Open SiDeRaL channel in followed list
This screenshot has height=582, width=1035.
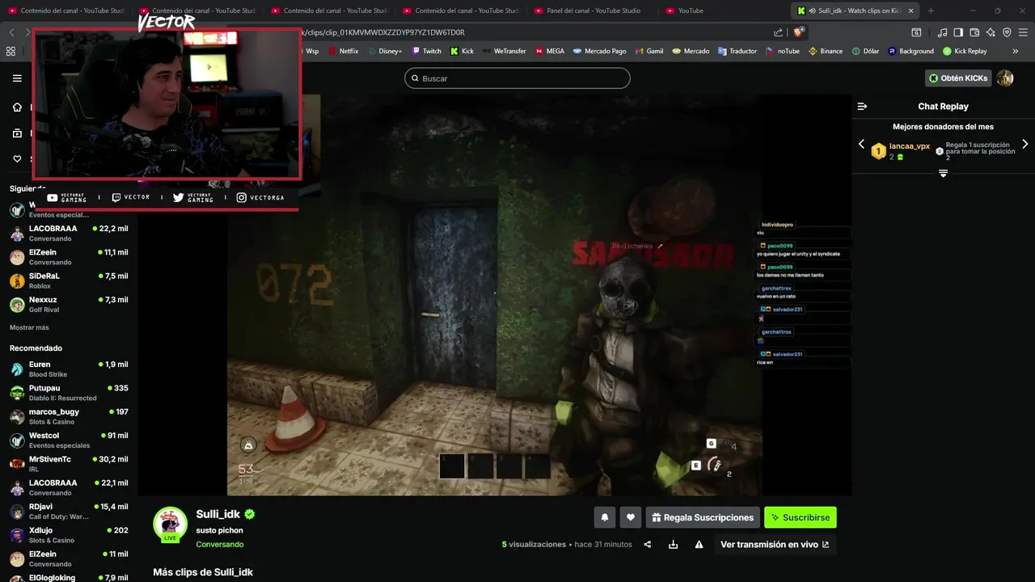pos(69,280)
